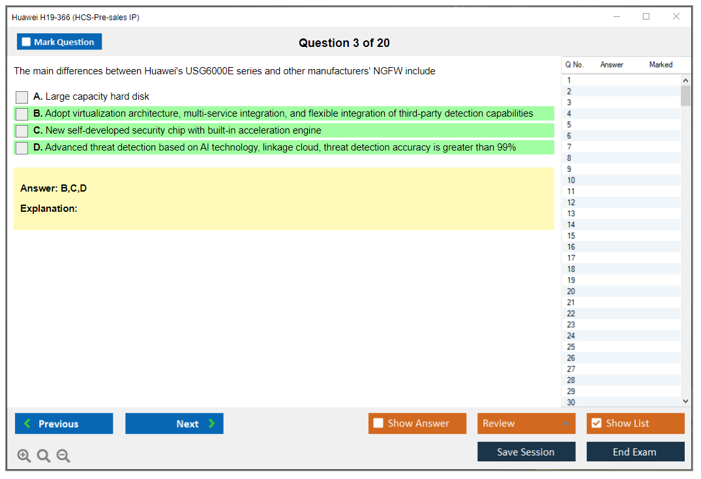Enable the Show Answer checkbox
Screen dimensions: 701x479
(x=378, y=424)
